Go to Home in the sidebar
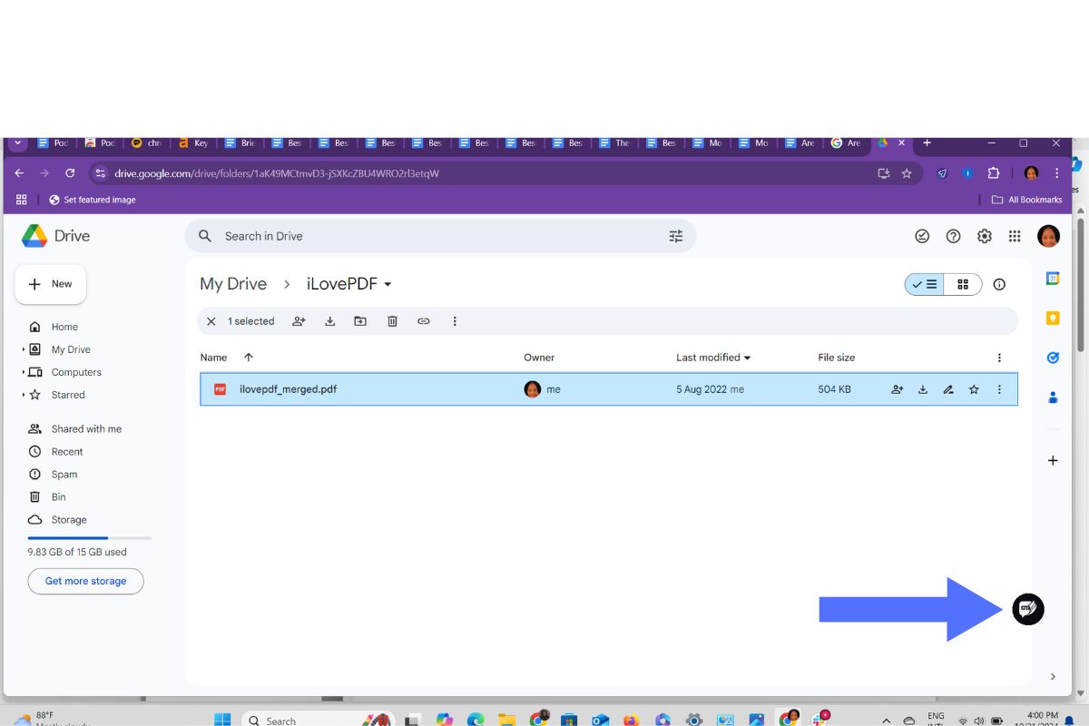Screen dimensions: 1089x726 (x=64, y=327)
